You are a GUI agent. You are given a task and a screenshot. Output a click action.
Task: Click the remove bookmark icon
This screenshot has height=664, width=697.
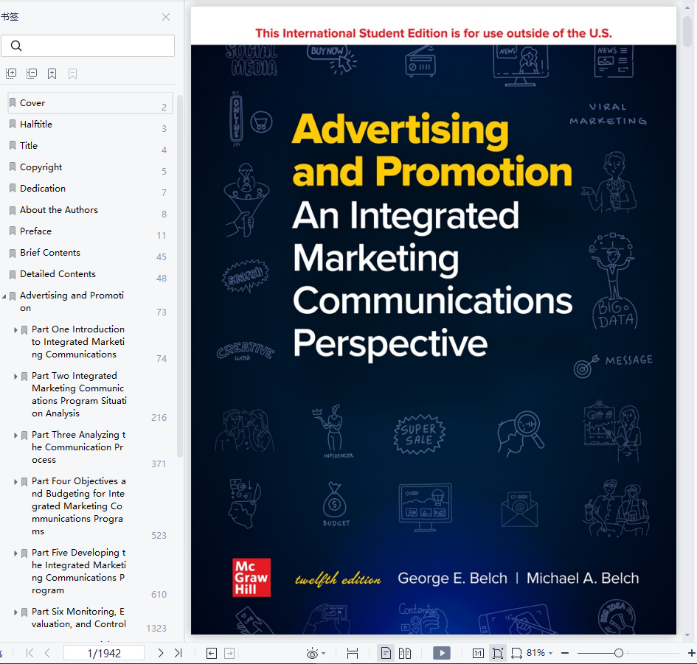tap(72, 73)
